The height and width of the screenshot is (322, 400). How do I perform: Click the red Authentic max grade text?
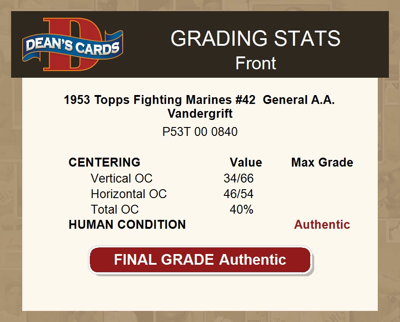pyautogui.click(x=322, y=225)
